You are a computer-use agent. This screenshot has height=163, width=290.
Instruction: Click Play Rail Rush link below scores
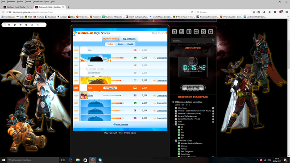111,133
